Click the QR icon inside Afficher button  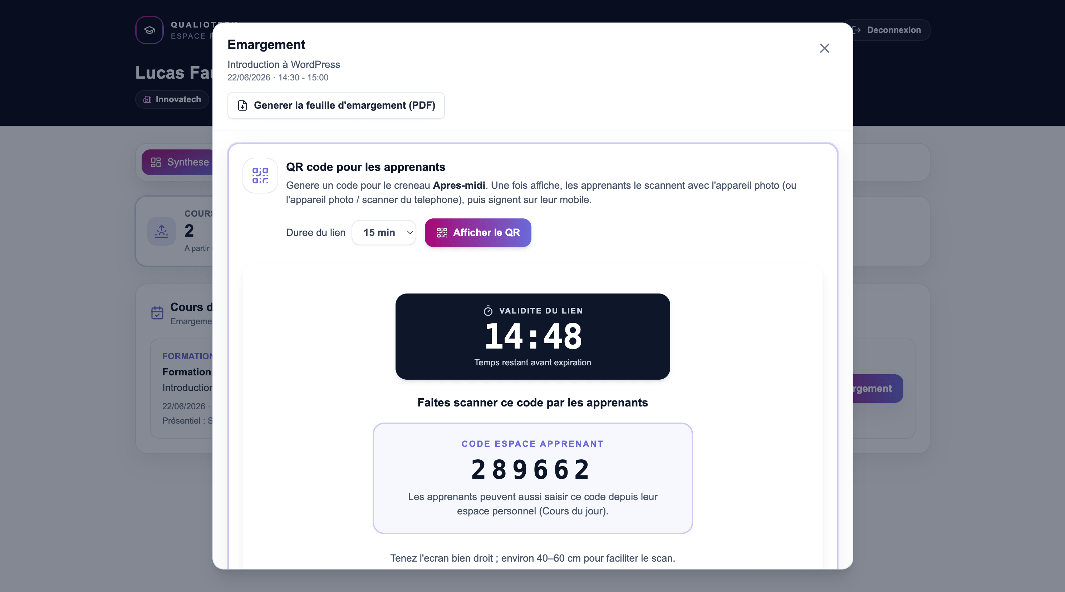[442, 233]
